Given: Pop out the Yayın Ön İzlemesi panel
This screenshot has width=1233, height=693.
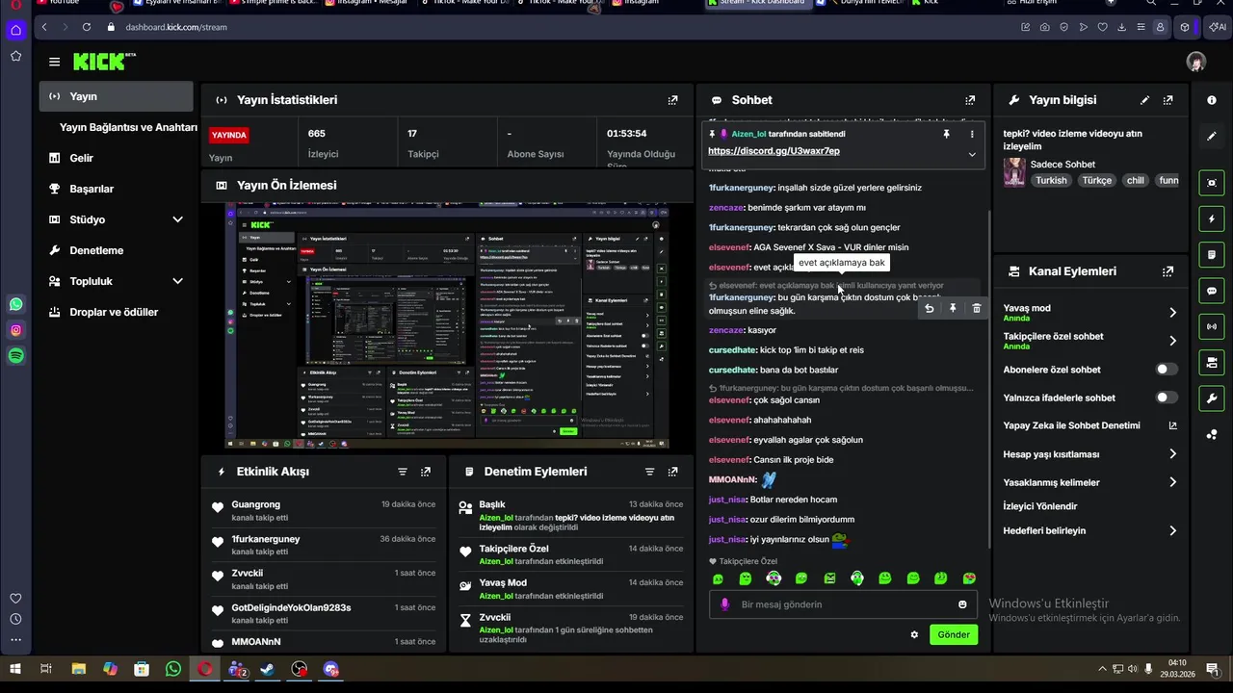Looking at the screenshot, I should (672, 185).
